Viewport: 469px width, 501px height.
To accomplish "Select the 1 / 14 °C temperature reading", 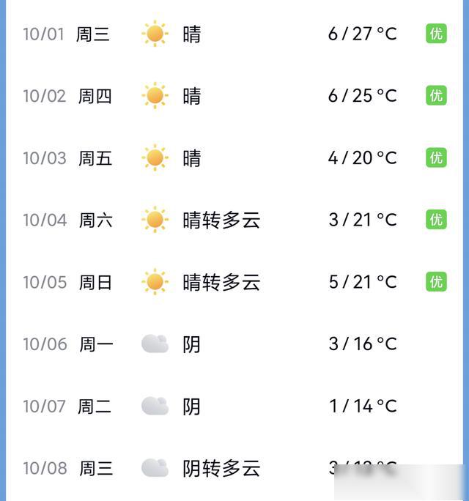I will click(363, 406).
